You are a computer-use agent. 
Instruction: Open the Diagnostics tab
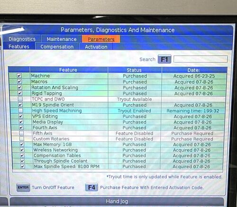pos(22,39)
